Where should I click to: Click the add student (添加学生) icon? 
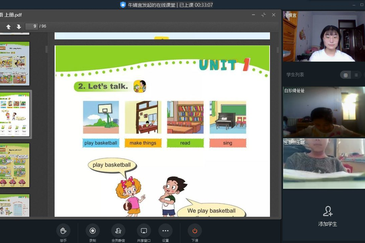pos(328,211)
